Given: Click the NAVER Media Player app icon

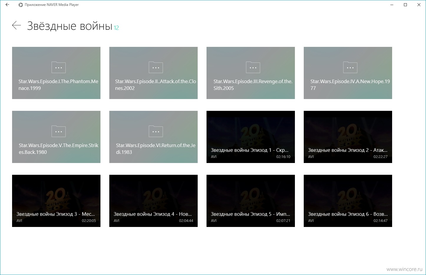Looking at the screenshot, I should (21, 5).
